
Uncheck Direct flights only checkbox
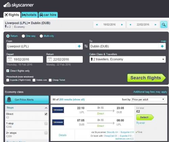[8, 71]
